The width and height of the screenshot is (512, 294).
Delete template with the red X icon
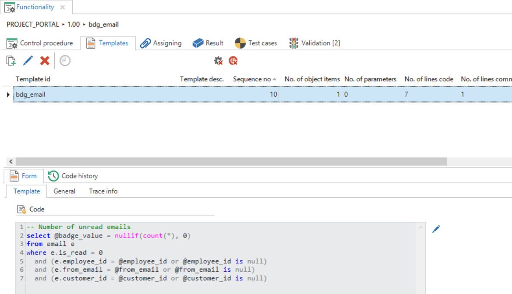click(45, 61)
